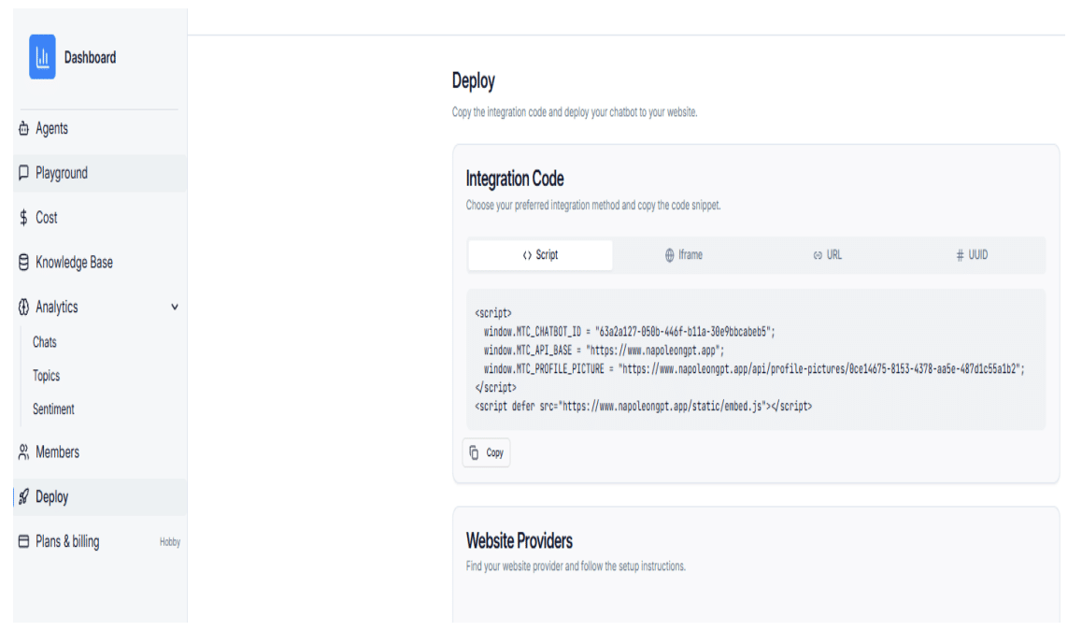Image resolution: width=1068 pixels, height=631 pixels.
Task: Open Chats under Analytics
Action: coord(45,342)
